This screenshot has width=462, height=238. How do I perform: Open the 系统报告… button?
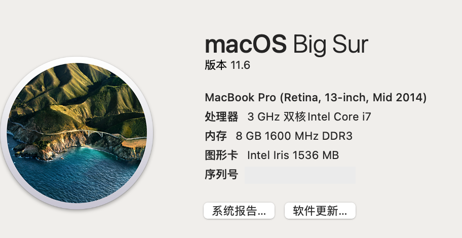click(239, 211)
